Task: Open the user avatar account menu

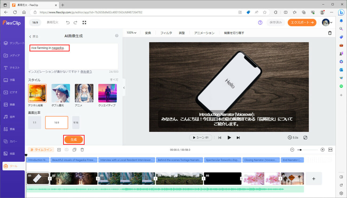Action: 327,23
